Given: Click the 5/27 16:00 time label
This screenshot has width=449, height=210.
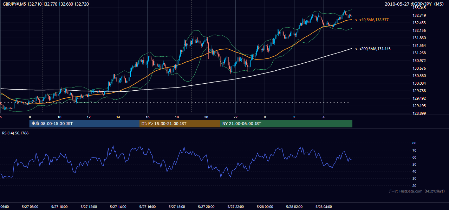Looking at the screenshot, I should 147,206.
